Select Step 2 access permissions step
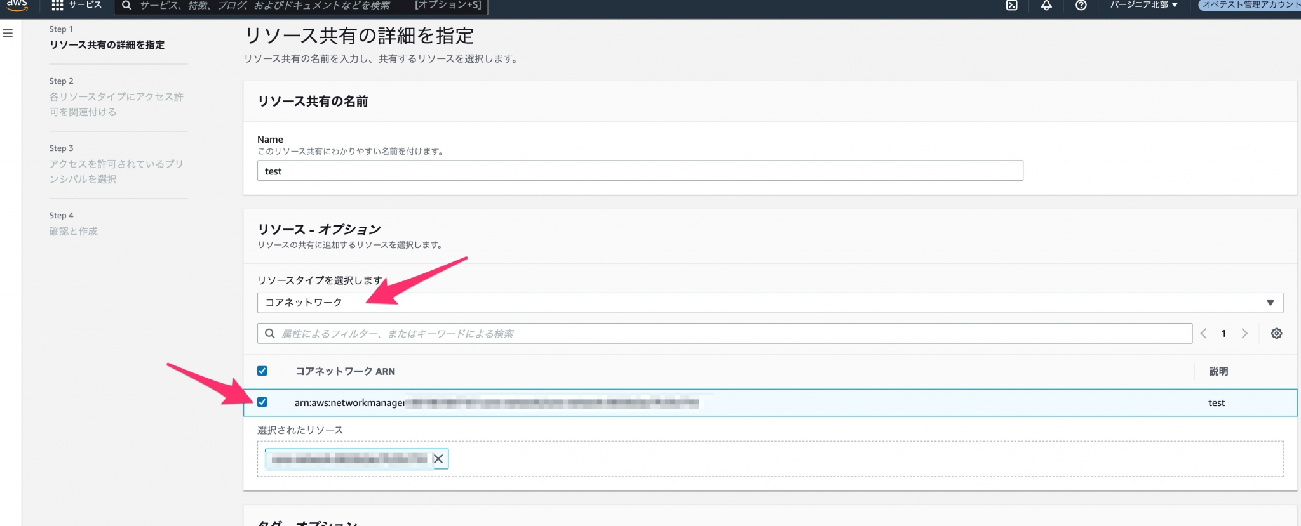Viewport: 1301px width, 526px height. [116, 104]
